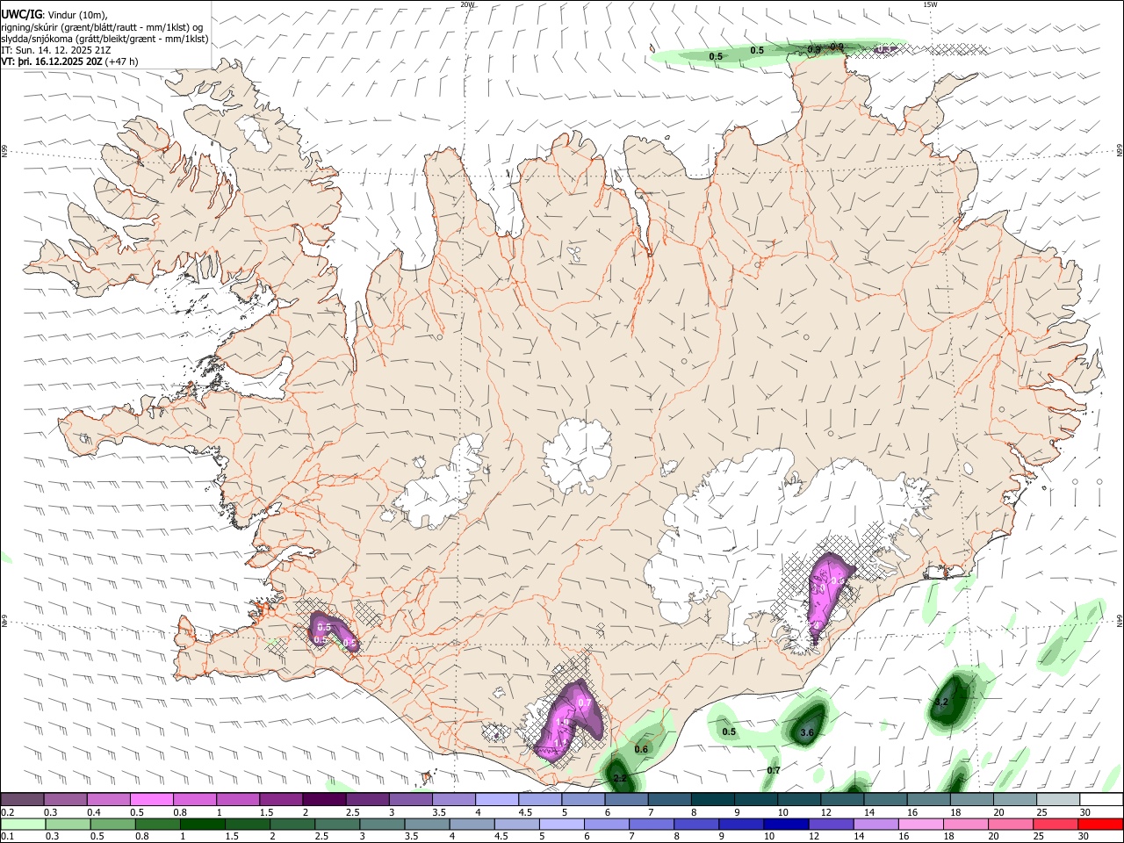
Task: Click the purple snow cell near Mýrdalsjökull south coast
Action: point(569,720)
